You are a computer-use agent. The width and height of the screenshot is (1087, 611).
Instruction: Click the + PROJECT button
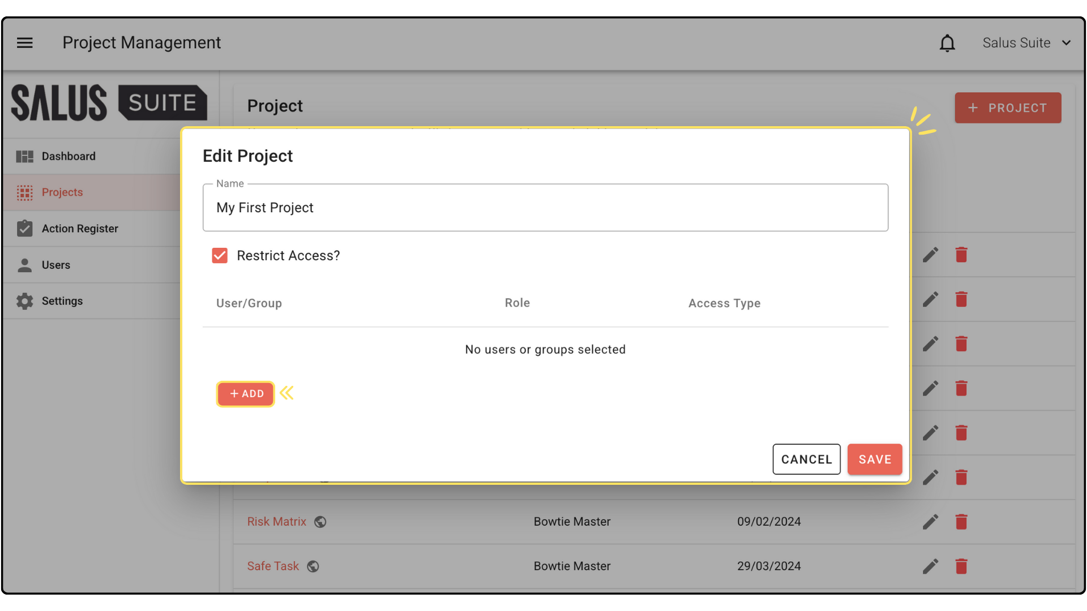tap(1008, 108)
